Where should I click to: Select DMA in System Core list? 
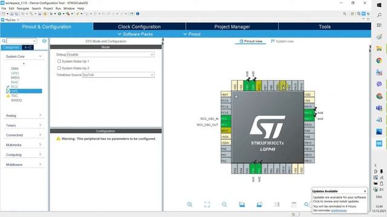click(x=15, y=69)
